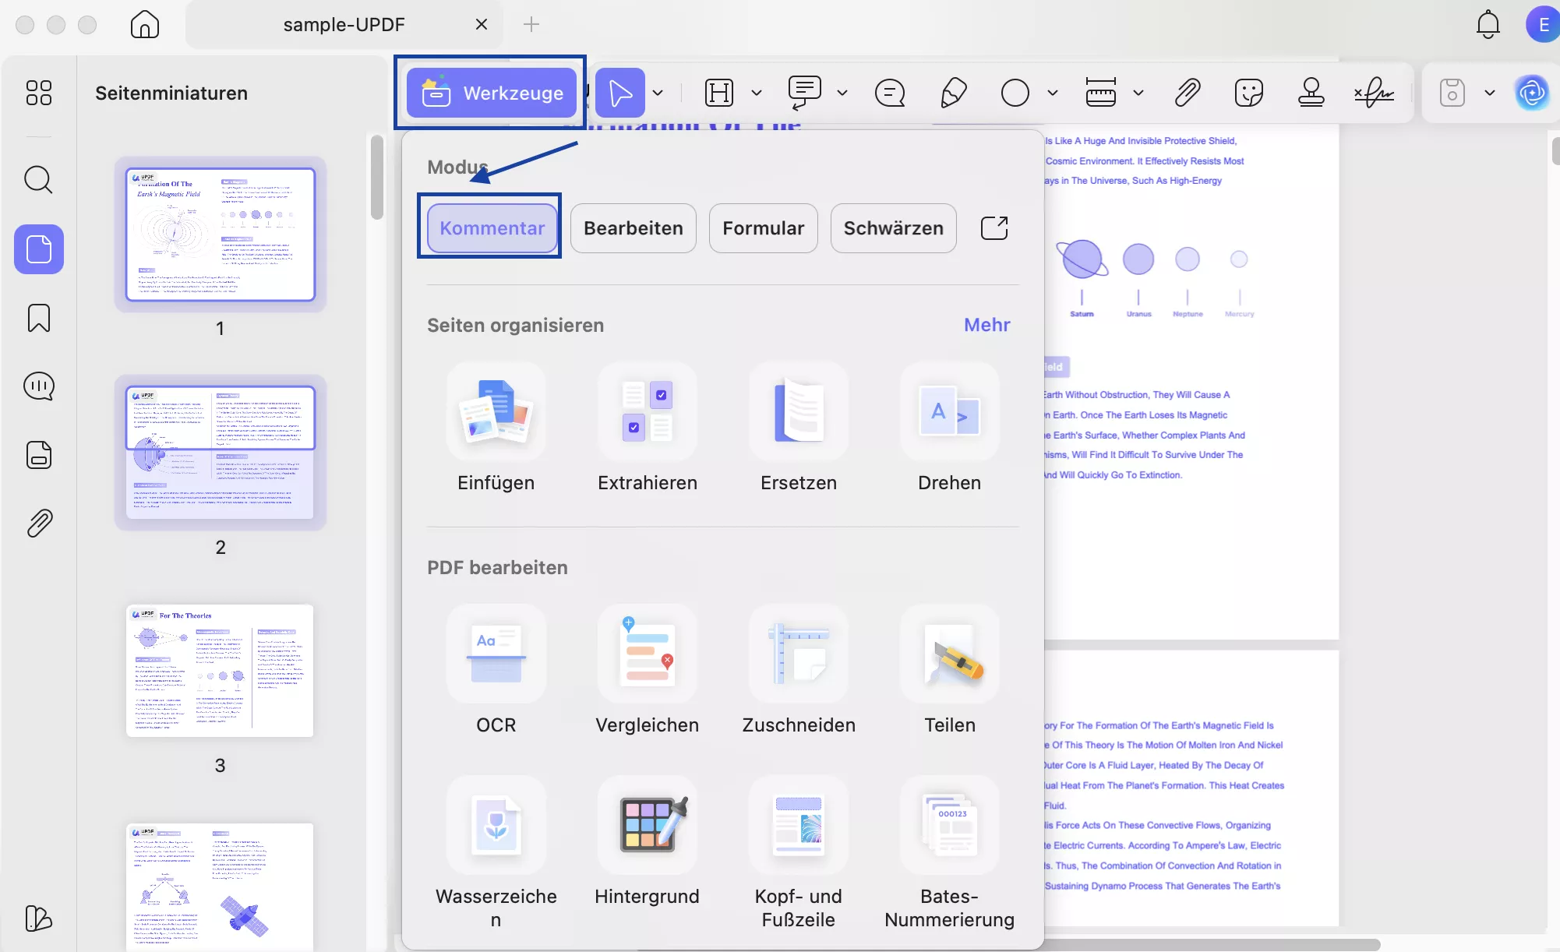Select the Zuschneiden crop tool
1560x952 pixels.
click(x=798, y=655)
